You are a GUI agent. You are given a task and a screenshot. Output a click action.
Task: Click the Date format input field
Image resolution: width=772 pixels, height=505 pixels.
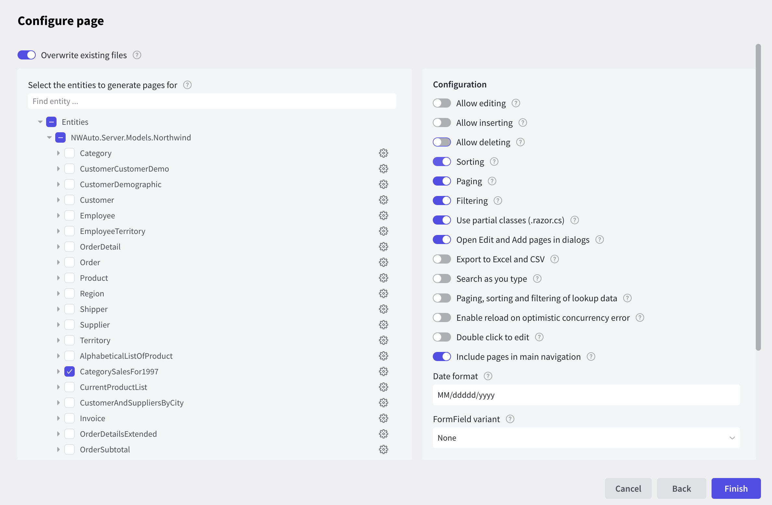click(586, 395)
